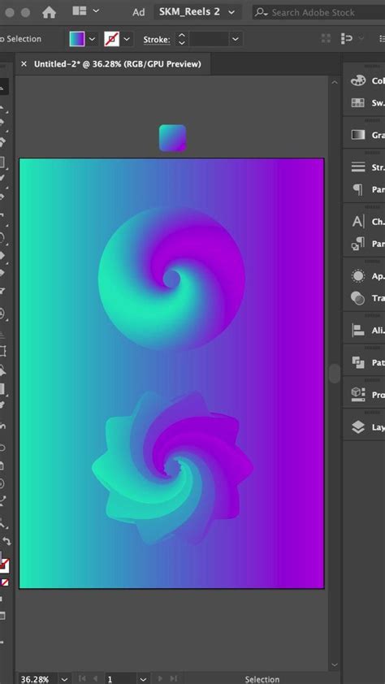385x684 pixels.
Task: Go to the Home screen icon
Action: (49, 12)
